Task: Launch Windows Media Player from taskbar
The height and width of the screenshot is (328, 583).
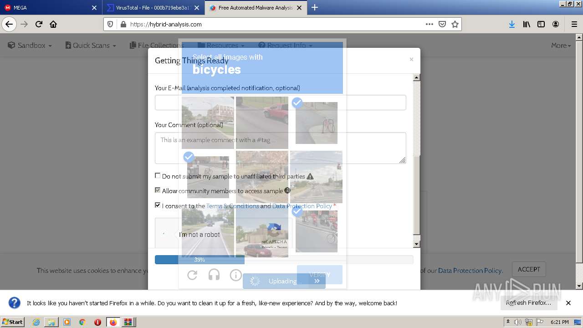Action: click(x=67, y=322)
